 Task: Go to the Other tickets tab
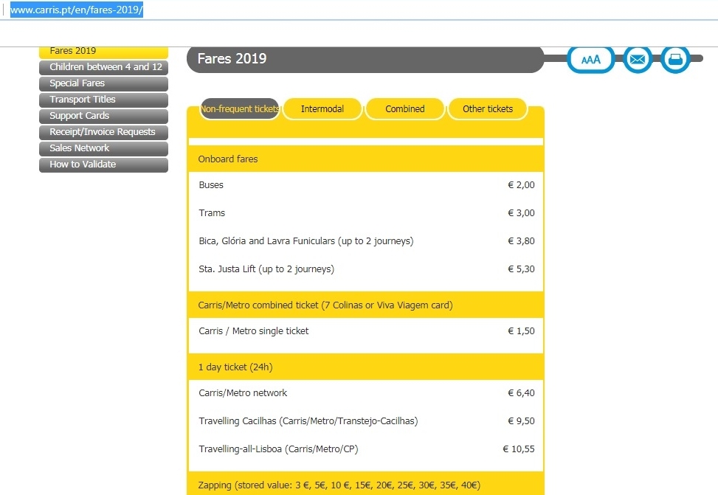pos(488,109)
